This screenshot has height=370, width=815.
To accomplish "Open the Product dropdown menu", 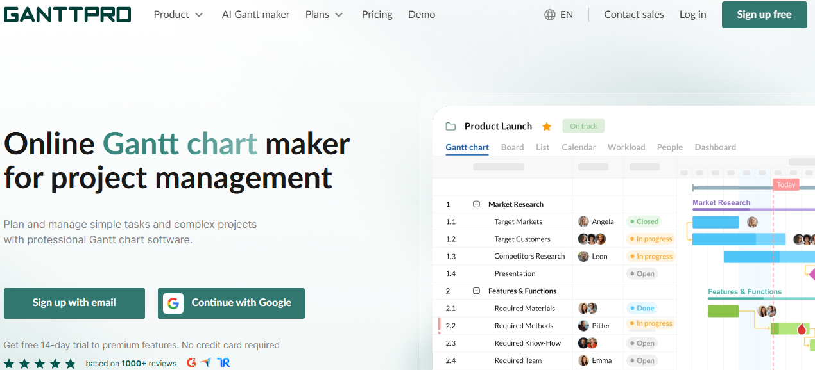I will point(178,14).
